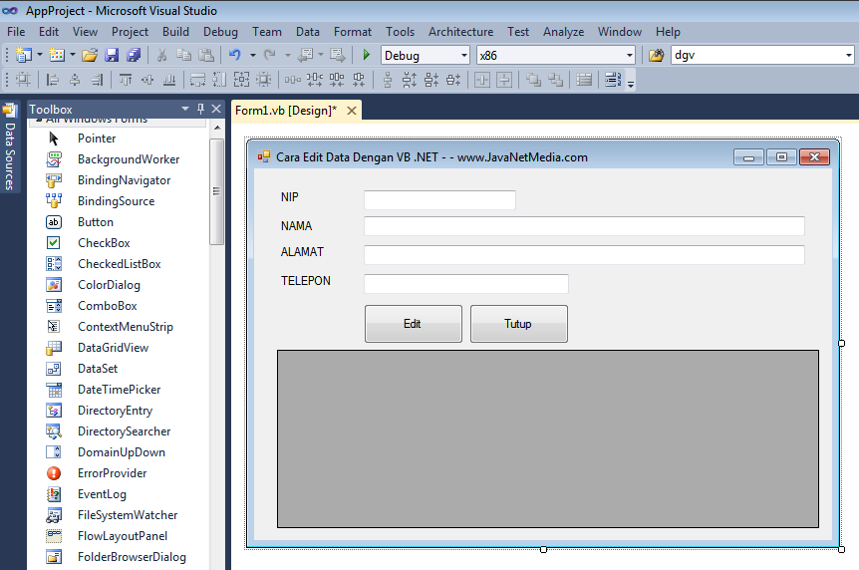Viewport: 859px width, 570px height.
Task: Click the Toolbox scroll up arrow
Action: pyautogui.click(x=217, y=128)
